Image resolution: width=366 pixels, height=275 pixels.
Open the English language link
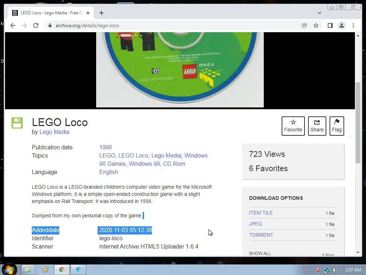coord(109,172)
